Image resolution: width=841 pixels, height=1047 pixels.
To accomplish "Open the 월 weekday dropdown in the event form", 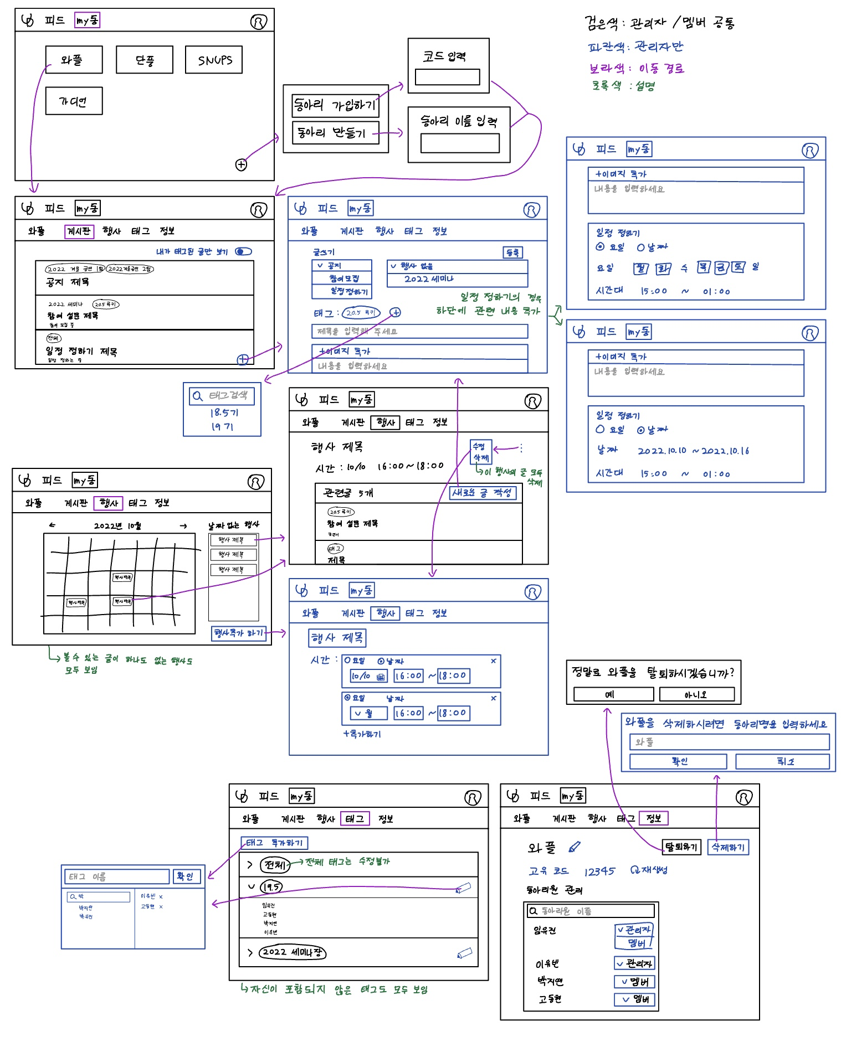I will click(x=368, y=713).
